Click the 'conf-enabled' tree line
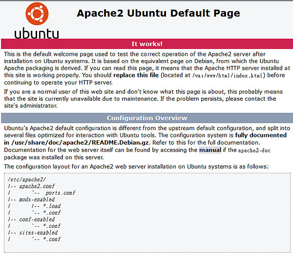The height and width of the screenshot is (258, 293). pos(37,219)
